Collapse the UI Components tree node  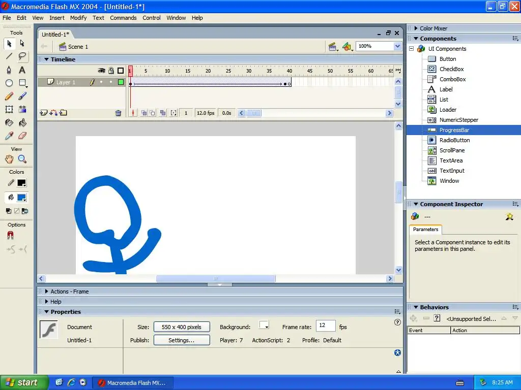click(x=411, y=49)
